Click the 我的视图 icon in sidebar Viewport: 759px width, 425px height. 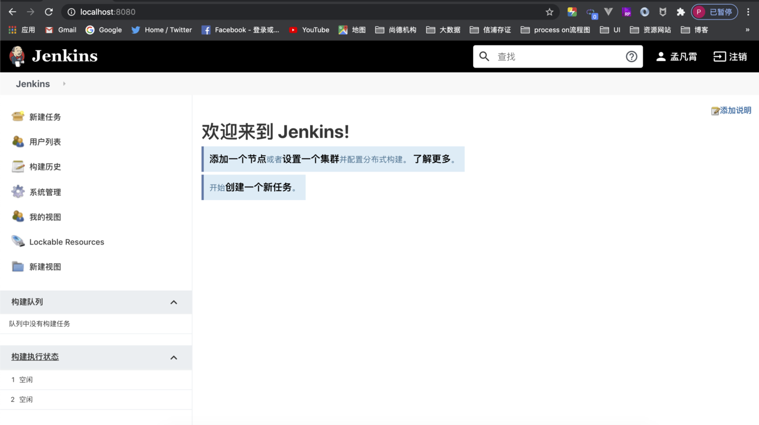click(18, 217)
